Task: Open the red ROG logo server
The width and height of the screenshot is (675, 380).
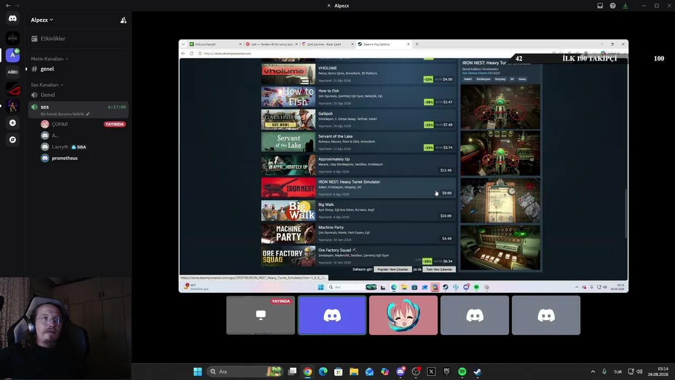Action: coord(13,89)
